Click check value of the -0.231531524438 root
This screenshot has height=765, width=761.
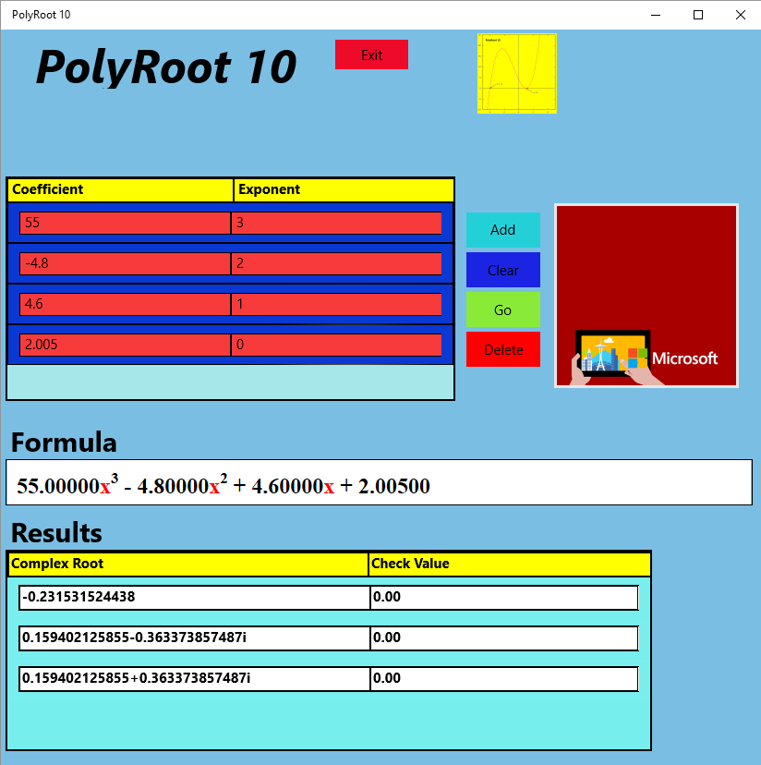504,598
